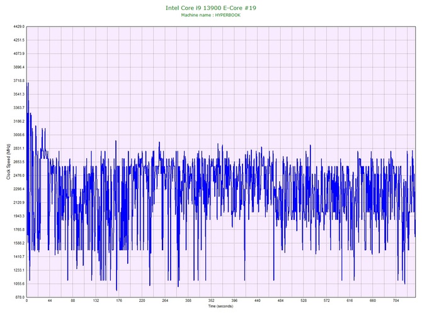The image size is (422, 317).
Task: Click the 616 tick on the time axis
Action: (350, 301)
